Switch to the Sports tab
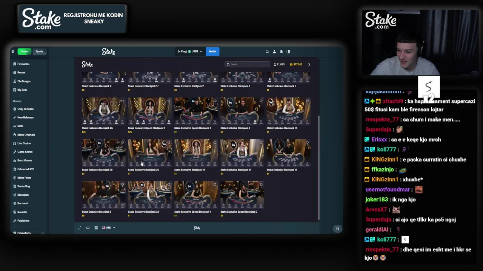The width and height of the screenshot is (483, 271). click(x=40, y=52)
